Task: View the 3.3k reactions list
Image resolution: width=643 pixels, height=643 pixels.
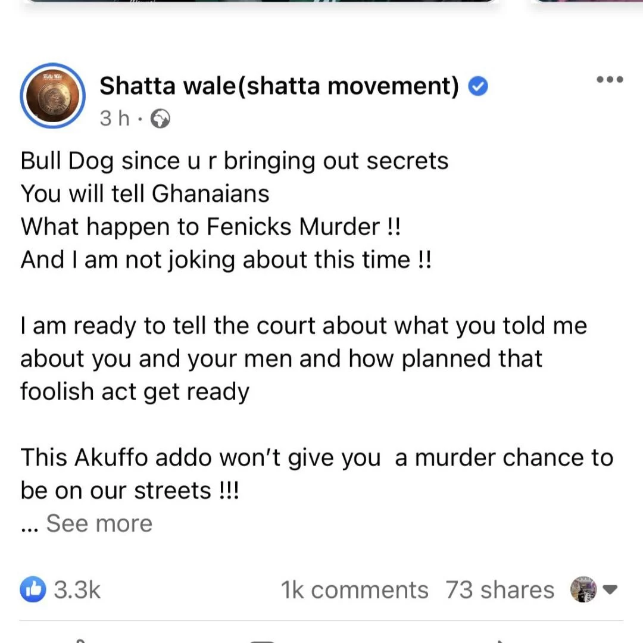Action: (77, 589)
